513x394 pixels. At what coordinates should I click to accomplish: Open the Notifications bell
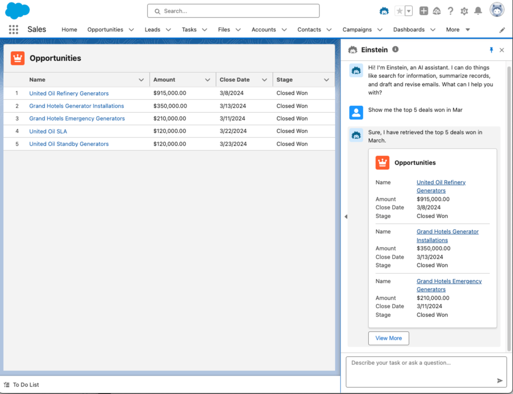(x=478, y=11)
